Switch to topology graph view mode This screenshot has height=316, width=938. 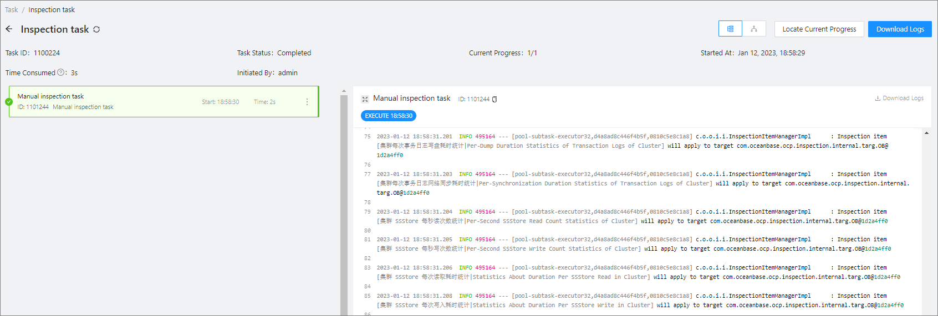(x=754, y=29)
